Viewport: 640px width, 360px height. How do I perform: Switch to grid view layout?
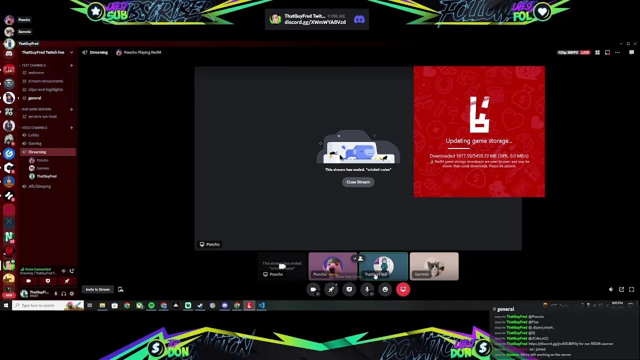click(x=597, y=52)
